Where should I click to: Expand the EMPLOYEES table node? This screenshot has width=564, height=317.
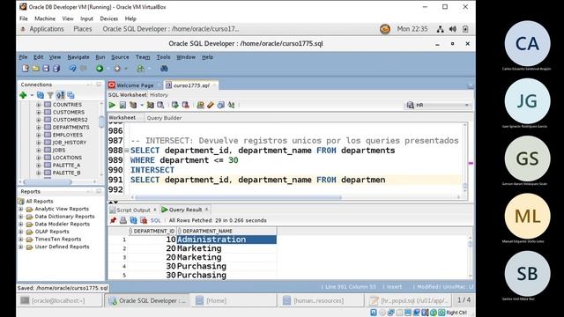tap(39, 135)
